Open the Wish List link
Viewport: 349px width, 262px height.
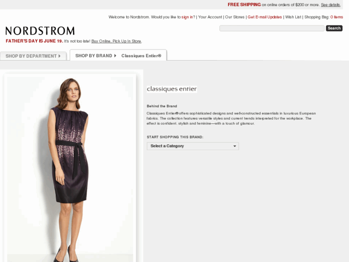(x=293, y=17)
